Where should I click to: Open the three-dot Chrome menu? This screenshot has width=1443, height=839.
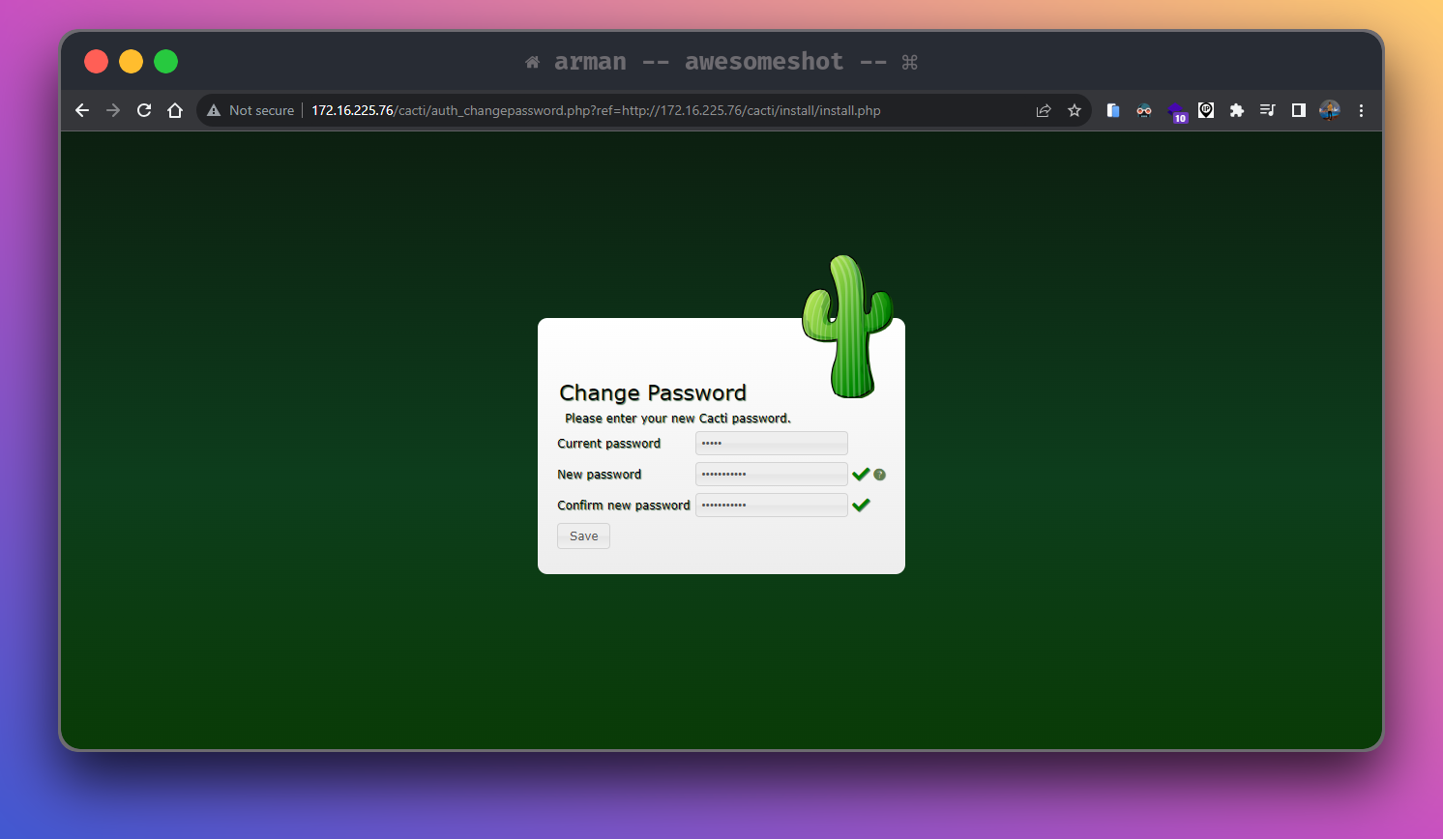click(1361, 110)
